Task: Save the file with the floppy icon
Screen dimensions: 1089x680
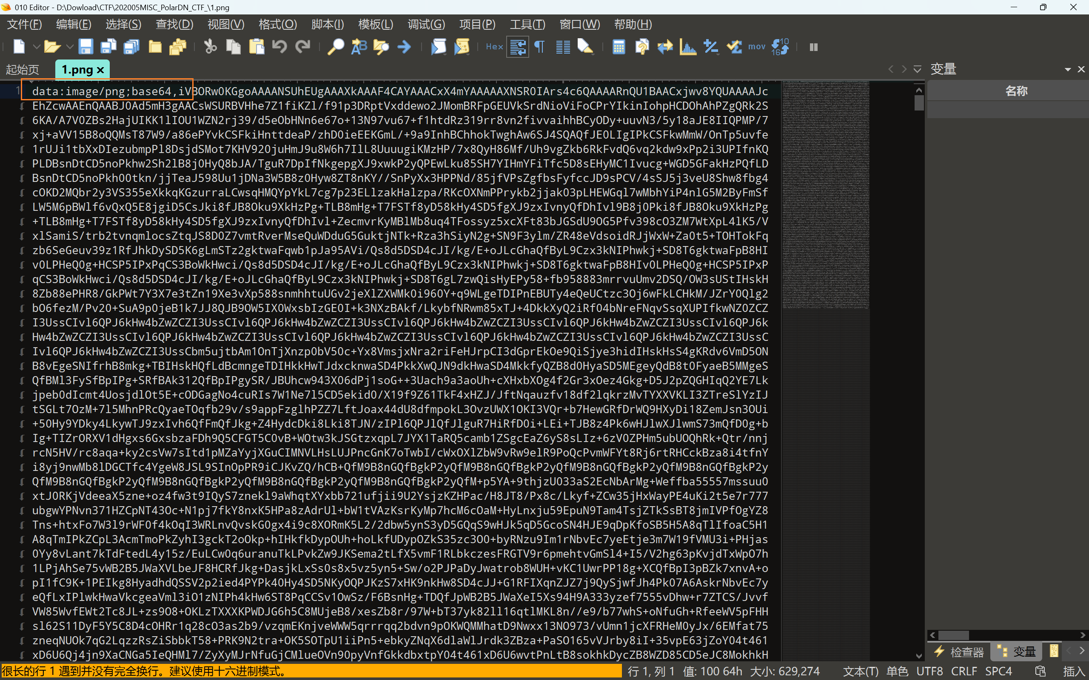Action: (86, 46)
